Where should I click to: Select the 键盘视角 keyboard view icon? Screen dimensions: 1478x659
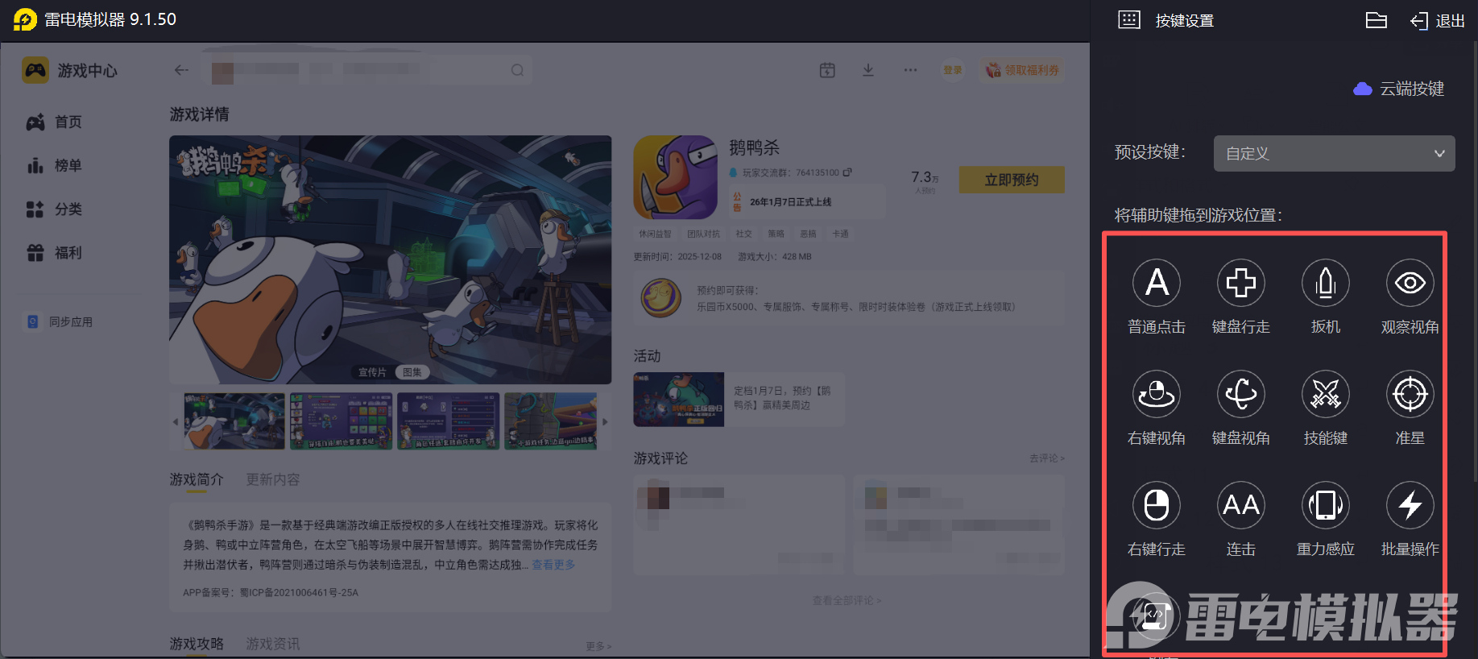click(1241, 394)
